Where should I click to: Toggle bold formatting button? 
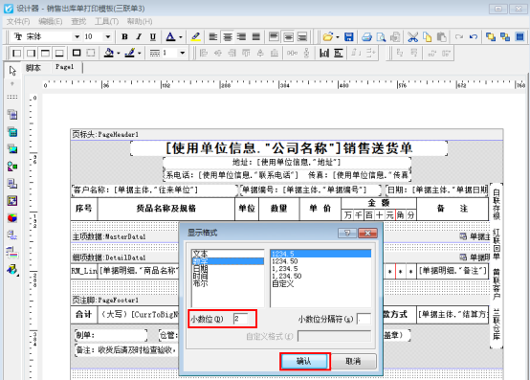(x=124, y=36)
